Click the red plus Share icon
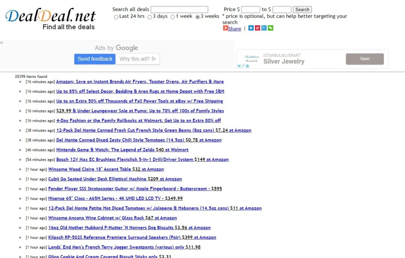 [225, 28]
